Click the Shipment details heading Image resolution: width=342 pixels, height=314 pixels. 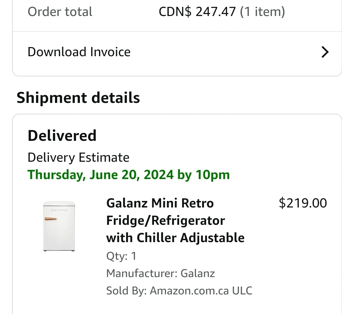78,98
